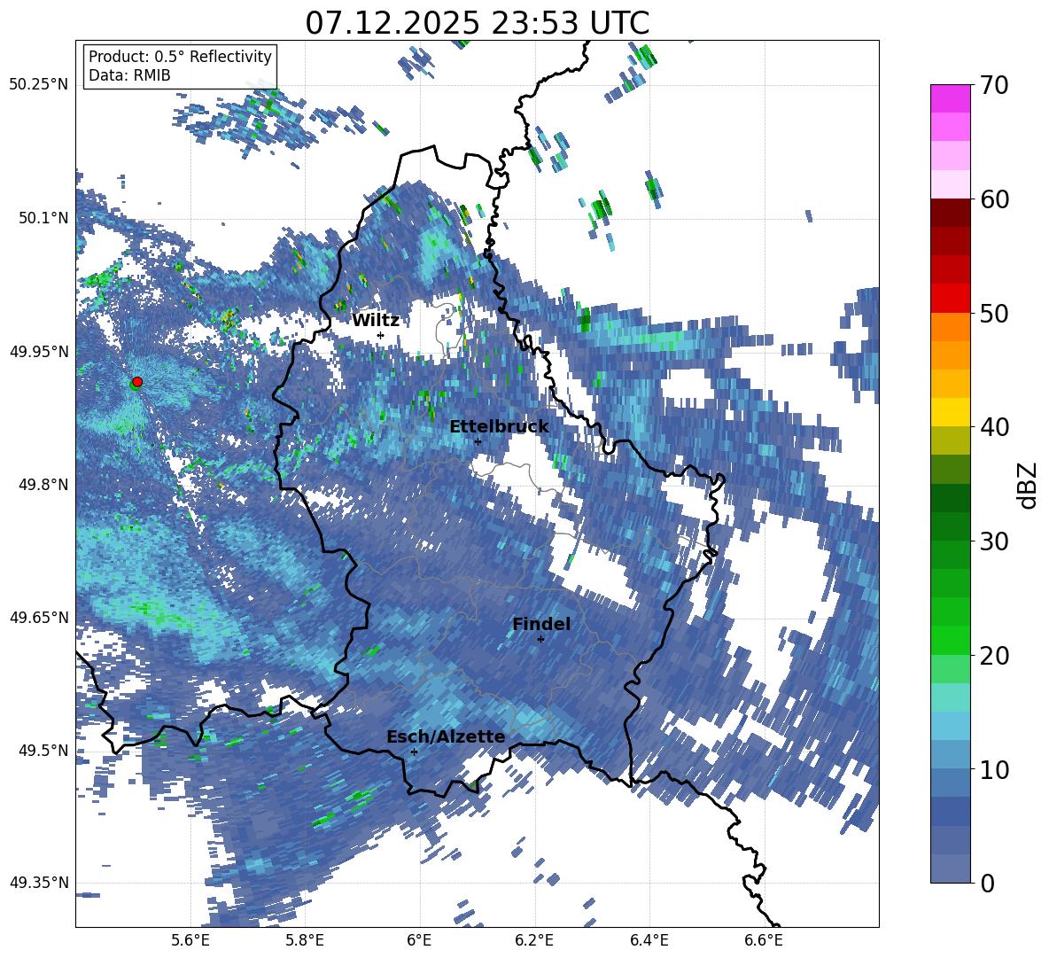Click the Ettelbruck location cross marker
The width and height of the screenshot is (1049, 958).
478,441
